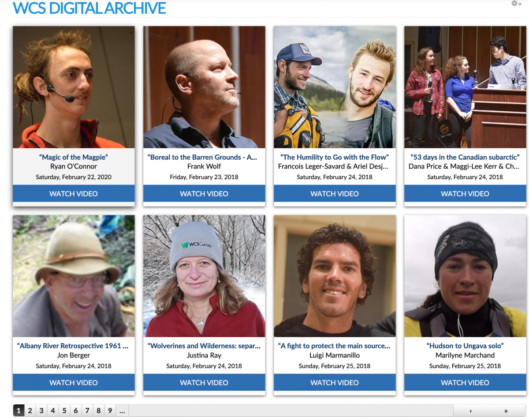Watch video for Justina Ray's talk

204,382
